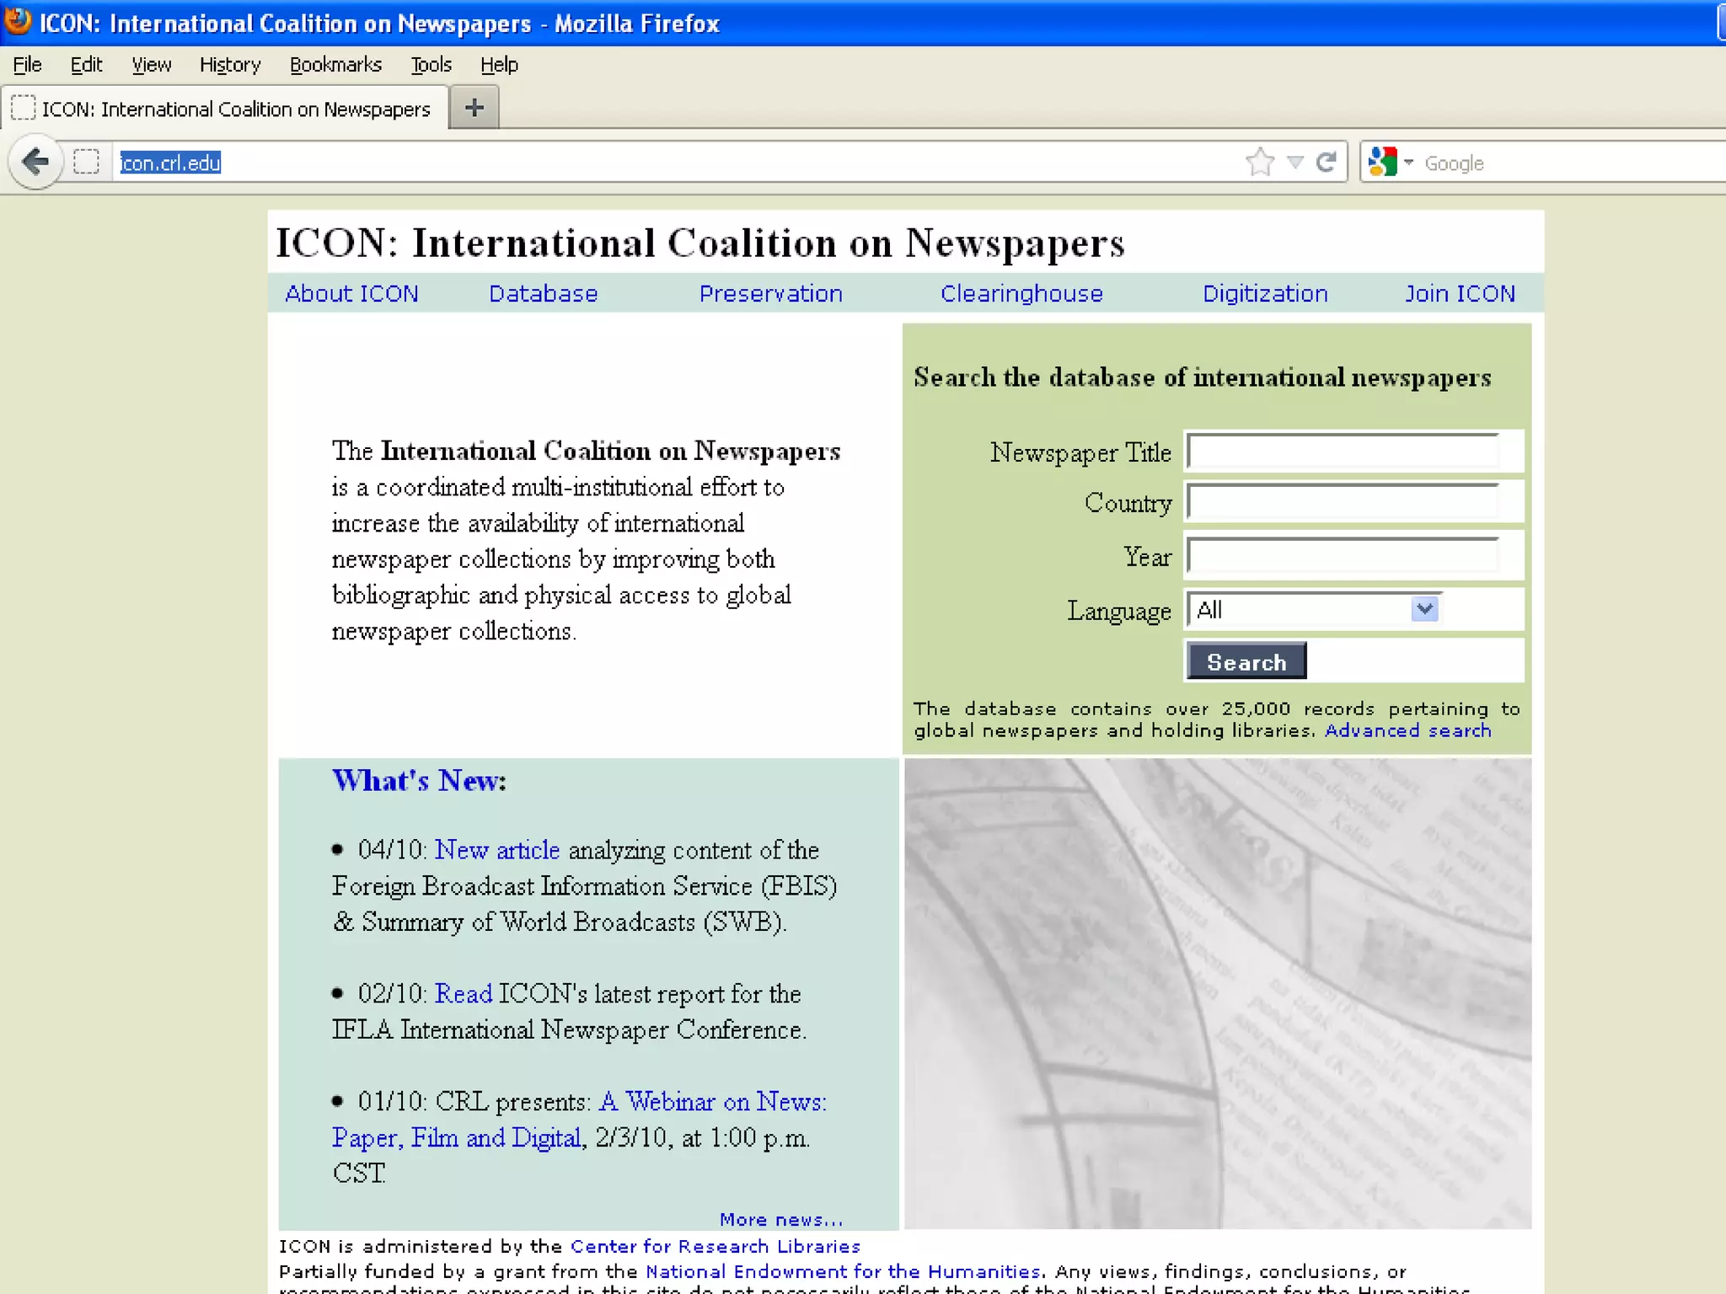Screen dimensions: 1726x1294
Task: Click the Newspaper Title text field
Action: 1343,452
